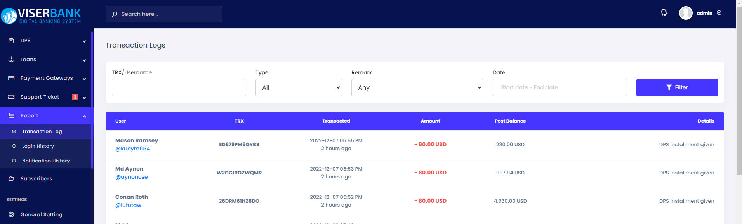Collapse the Report menu chevron
Screen dimensions: 742x224
84,116
